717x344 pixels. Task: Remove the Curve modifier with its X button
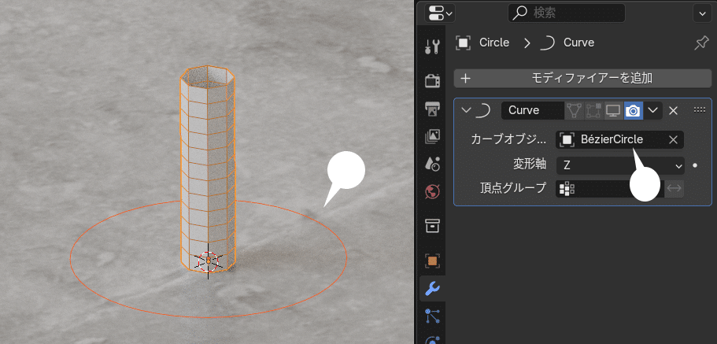(x=673, y=110)
